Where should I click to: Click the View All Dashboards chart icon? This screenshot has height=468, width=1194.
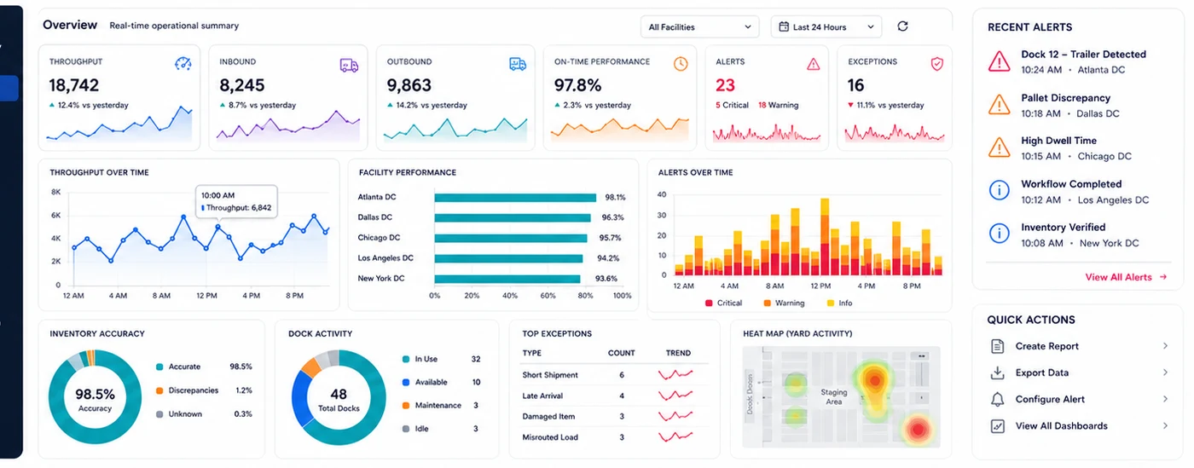point(997,425)
